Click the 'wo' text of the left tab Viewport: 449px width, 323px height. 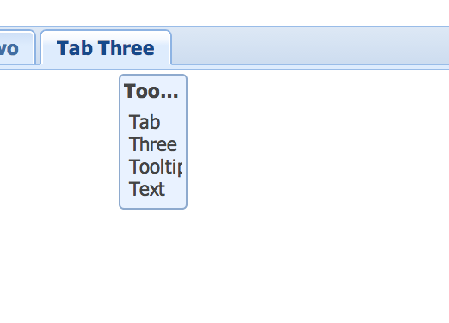[9, 48]
